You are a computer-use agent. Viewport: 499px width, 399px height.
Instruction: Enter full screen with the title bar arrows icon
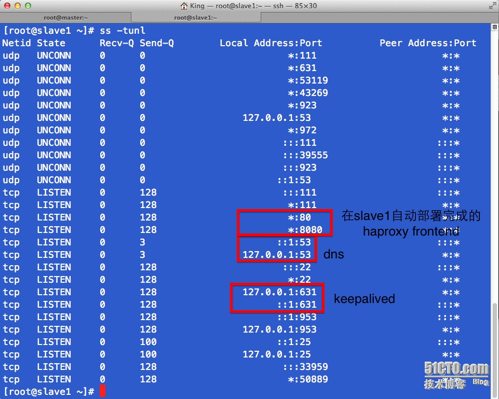pos(493,5)
